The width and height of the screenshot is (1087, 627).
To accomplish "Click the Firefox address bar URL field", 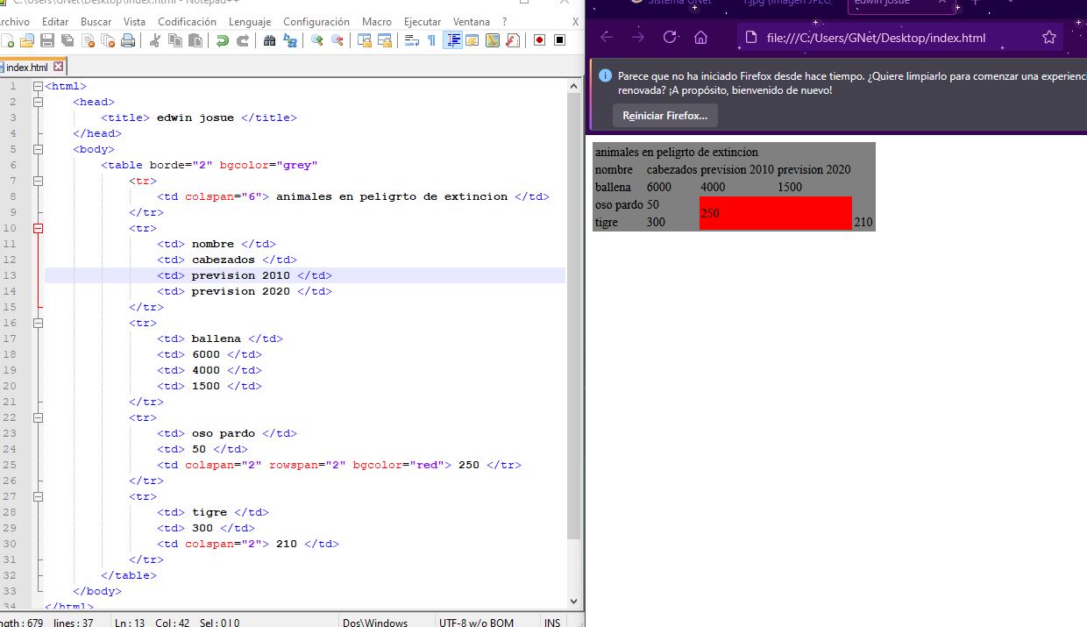I will 877,38.
